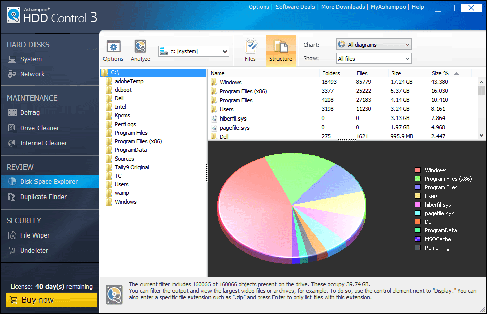Sort by the Folders column header

331,73
